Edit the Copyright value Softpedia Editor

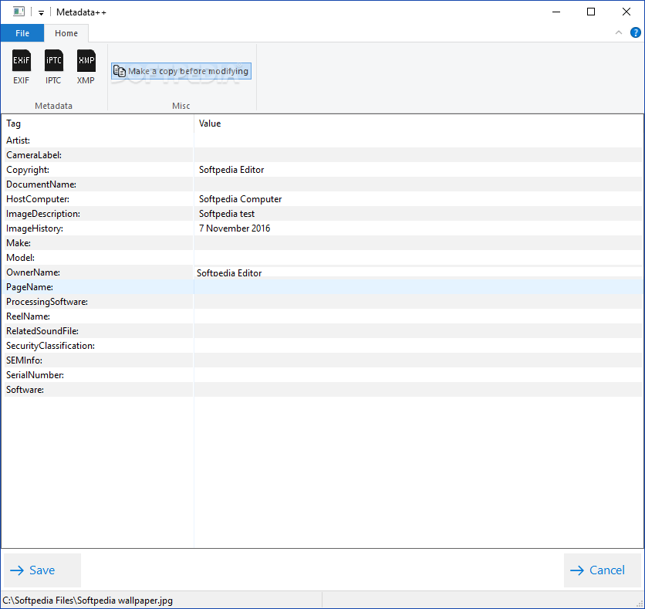231,170
